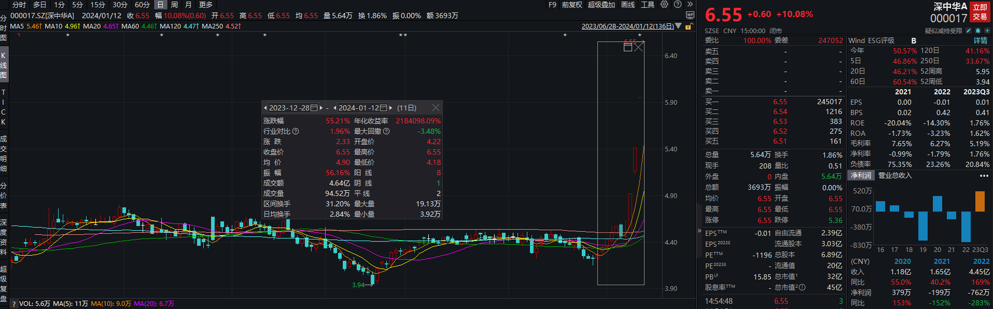Step the end date forward one day
The width and height of the screenshot is (993, 309).
(x=390, y=108)
